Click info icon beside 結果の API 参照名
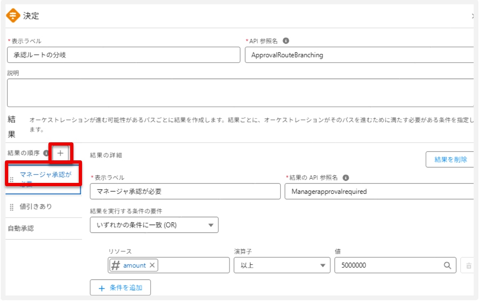The image size is (480, 301). [x=346, y=178]
